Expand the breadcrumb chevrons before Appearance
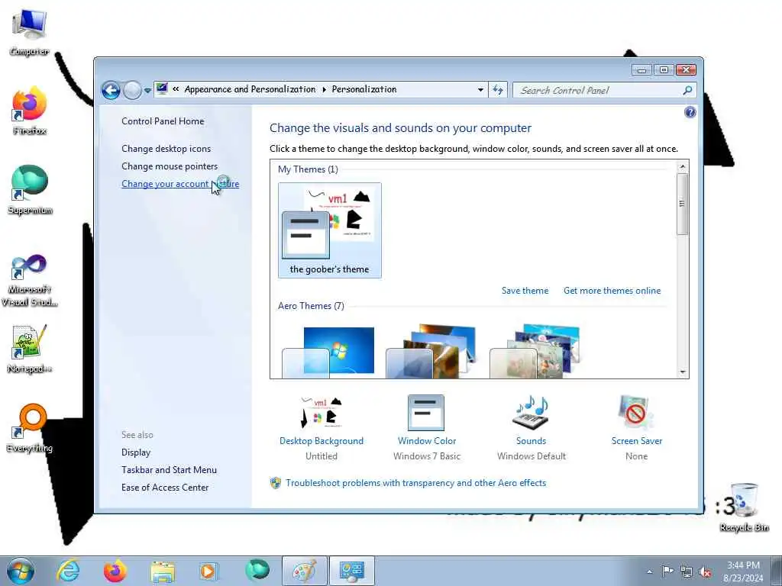Viewport: 782px width, 586px height. point(176,89)
